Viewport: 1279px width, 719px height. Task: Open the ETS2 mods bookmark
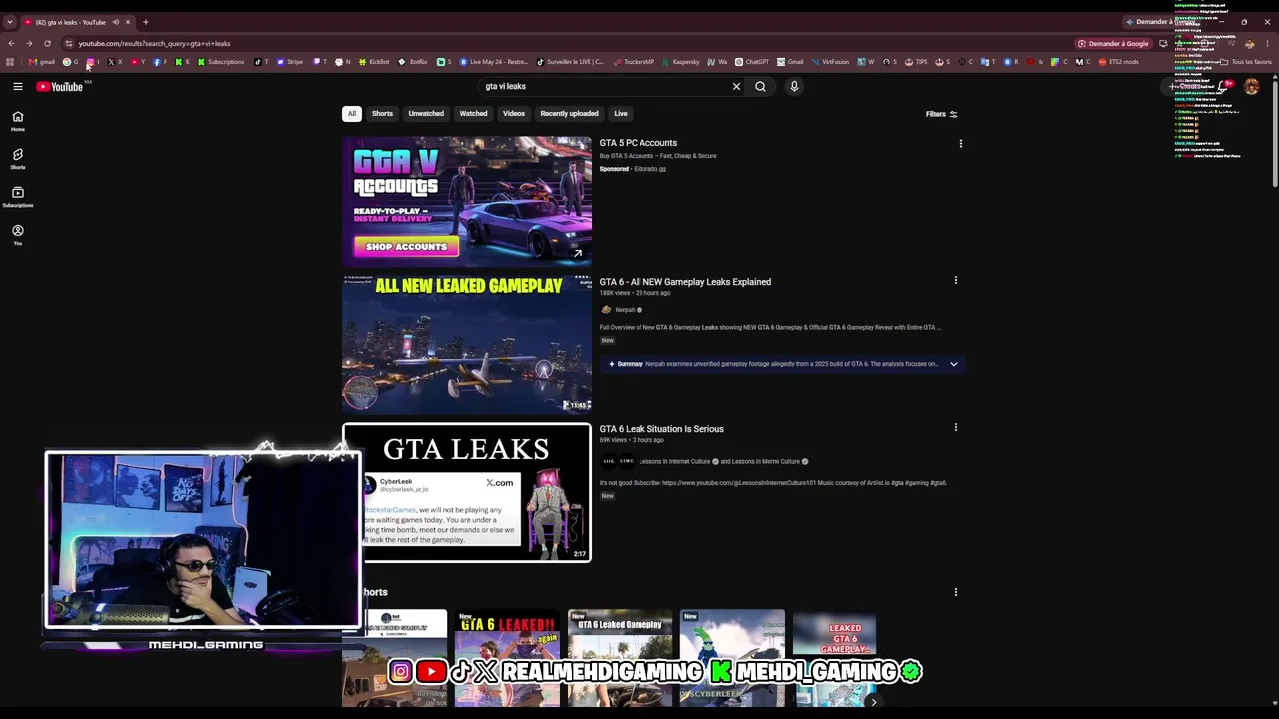pos(1118,62)
